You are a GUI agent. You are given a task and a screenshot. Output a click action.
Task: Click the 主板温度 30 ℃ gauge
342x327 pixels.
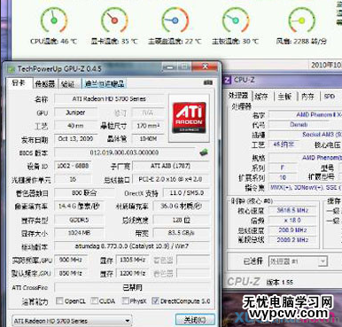(x=236, y=20)
